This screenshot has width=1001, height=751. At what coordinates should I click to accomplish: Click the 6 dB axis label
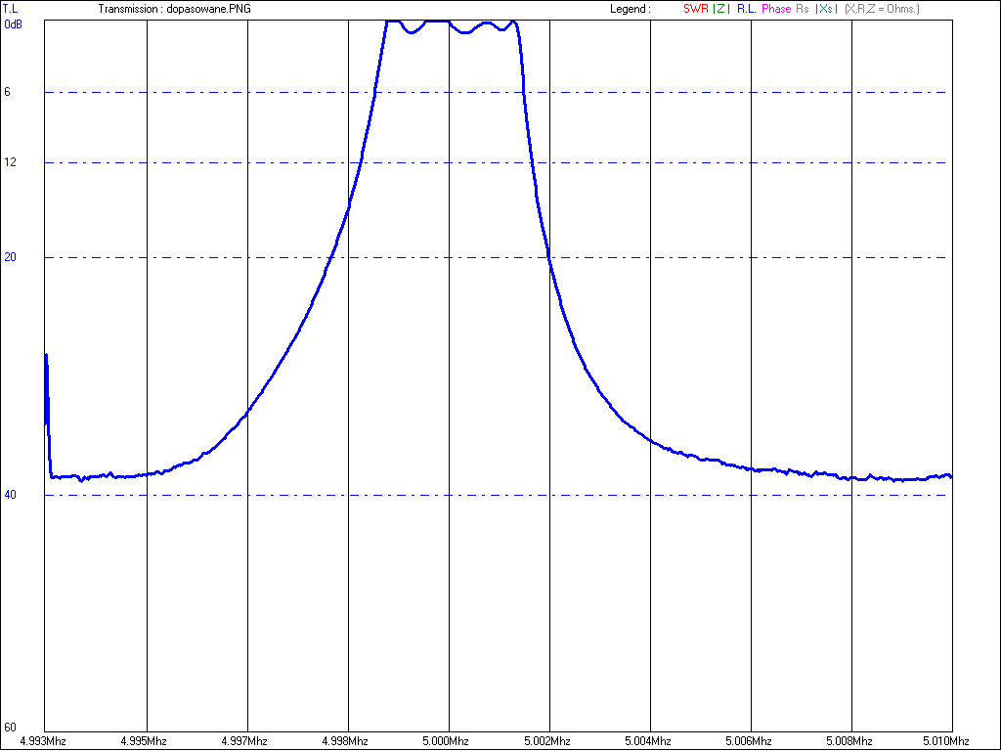(x=7, y=92)
